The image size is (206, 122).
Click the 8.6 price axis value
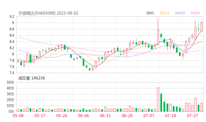point(12,35)
